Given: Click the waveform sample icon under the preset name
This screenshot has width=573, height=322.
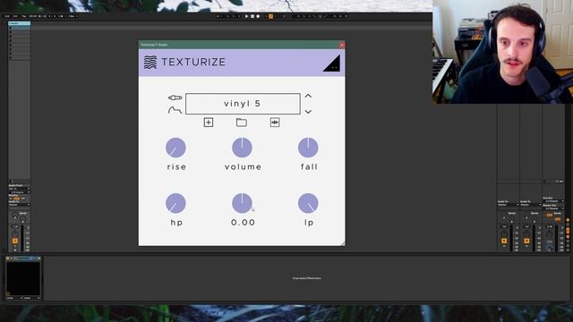Looking at the screenshot, I should pos(275,123).
